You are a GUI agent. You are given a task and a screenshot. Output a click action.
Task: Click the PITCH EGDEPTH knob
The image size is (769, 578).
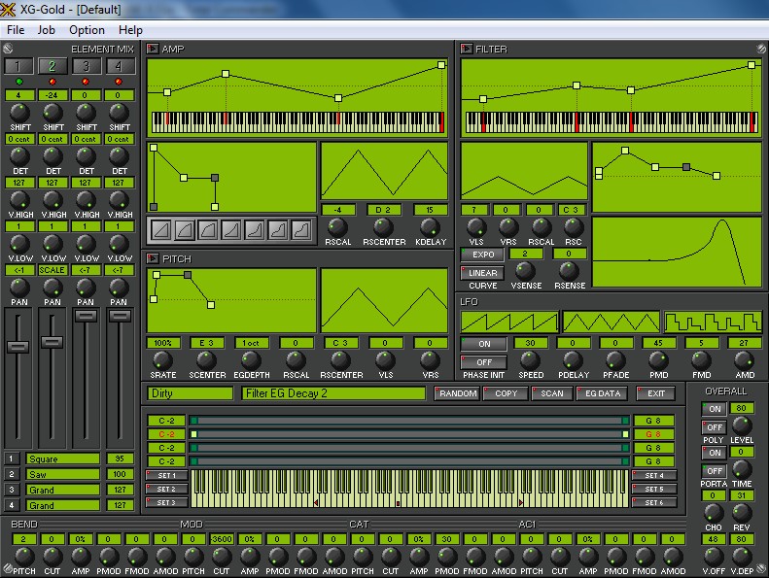tap(251, 360)
